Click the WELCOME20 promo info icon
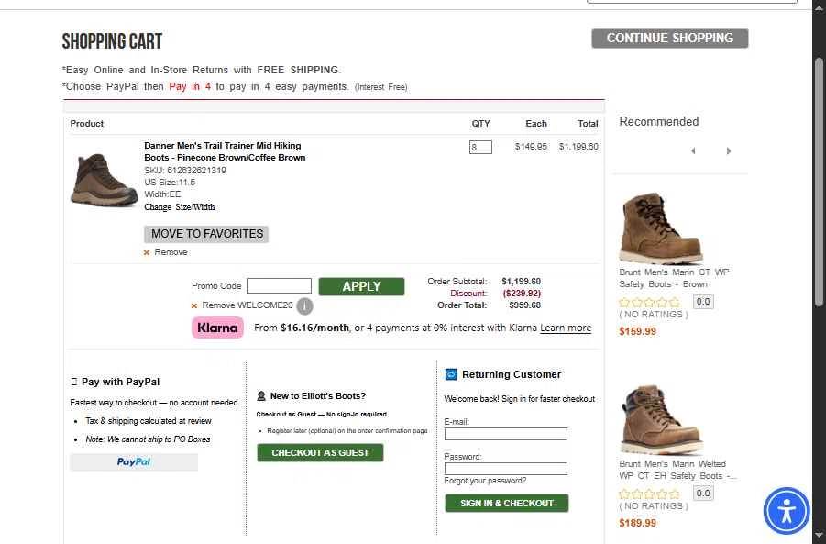 (x=304, y=305)
